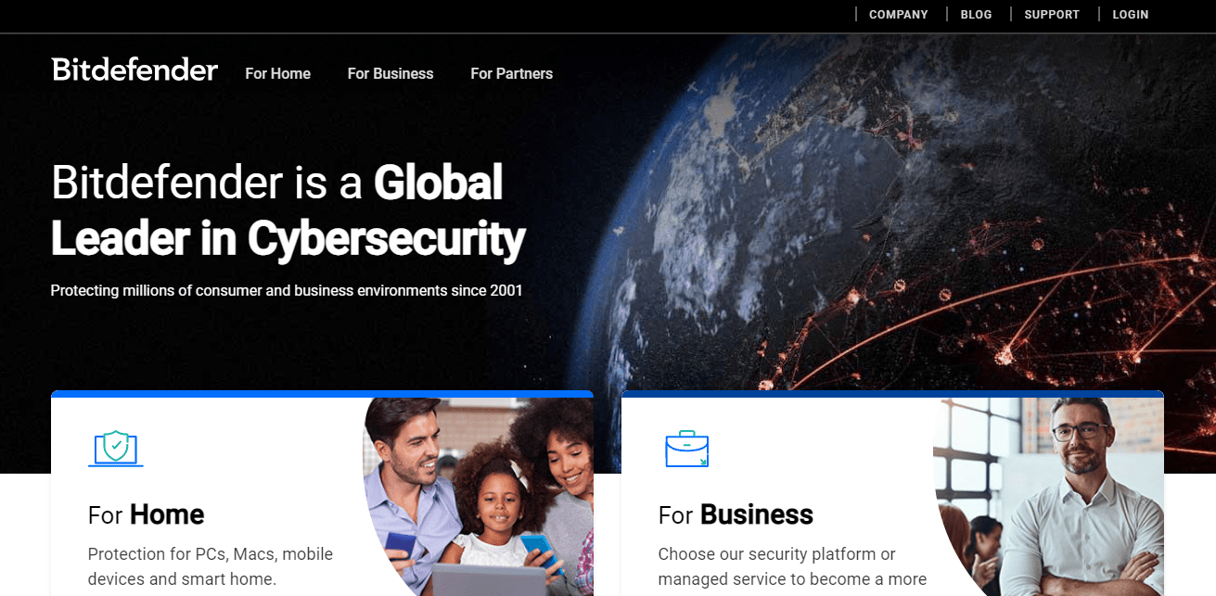Open the For Home navigation menu
The image size is (1216, 596).
tap(277, 73)
